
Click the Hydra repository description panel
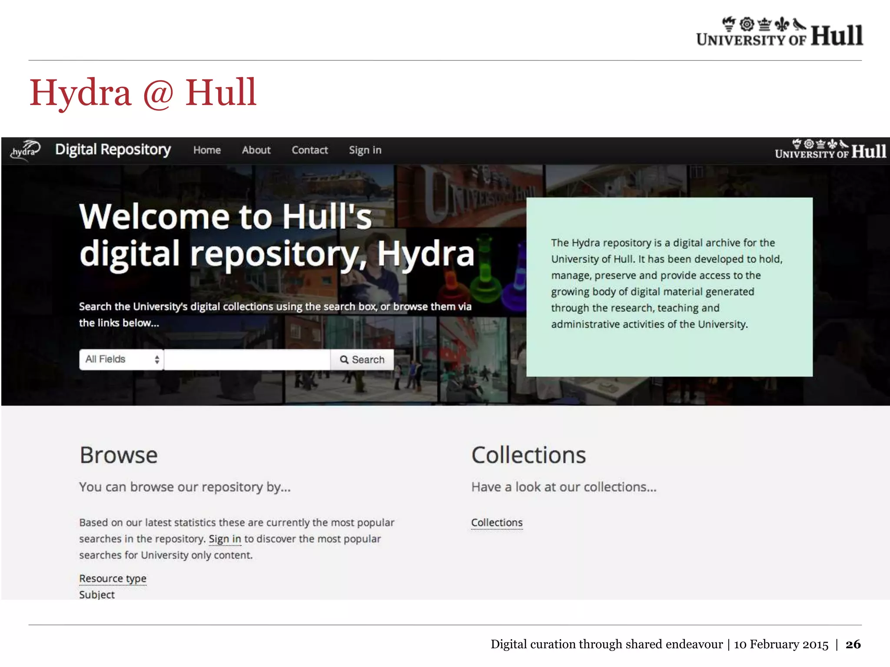click(x=669, y=287)
